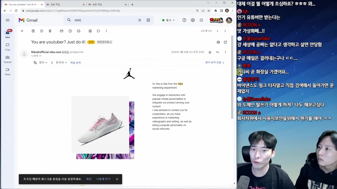The width and height of the screenshot is (337, 189).
Task: Open toolbar More options three dots
Action: [106, 31]
